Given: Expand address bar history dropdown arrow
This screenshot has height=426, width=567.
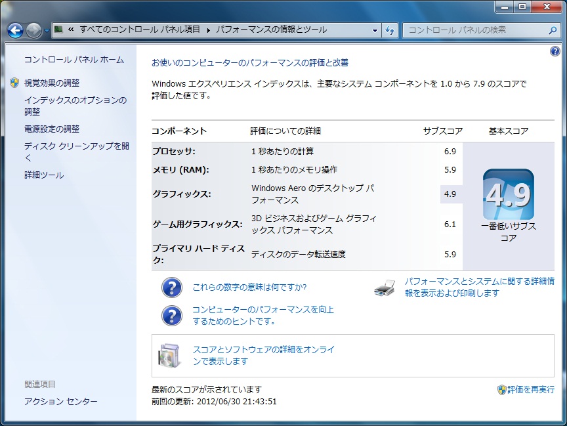Looking at the screenshot, I should tap(375, 30).
